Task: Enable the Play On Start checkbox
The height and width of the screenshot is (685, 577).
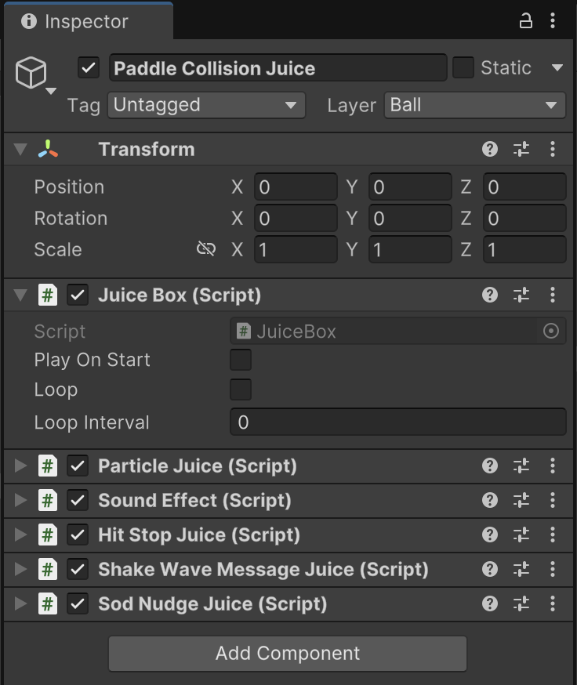Action: pyautogui.click(x=241, y=360)
